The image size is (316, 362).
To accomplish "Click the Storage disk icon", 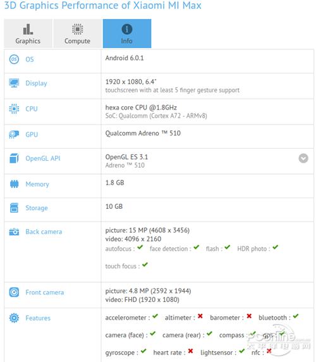I will pos(14,208).
